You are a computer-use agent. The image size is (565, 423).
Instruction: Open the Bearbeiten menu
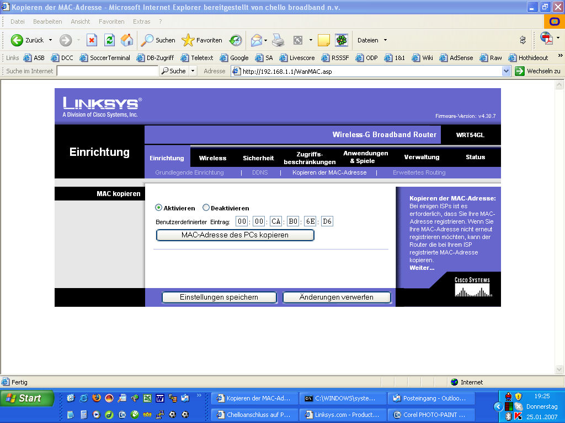click(47, 21)
